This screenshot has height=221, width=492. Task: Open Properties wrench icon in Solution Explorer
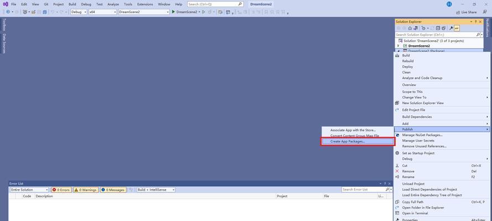coord(451,28)
